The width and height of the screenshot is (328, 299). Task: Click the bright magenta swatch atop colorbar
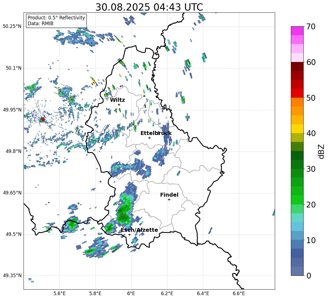point(297,31)
